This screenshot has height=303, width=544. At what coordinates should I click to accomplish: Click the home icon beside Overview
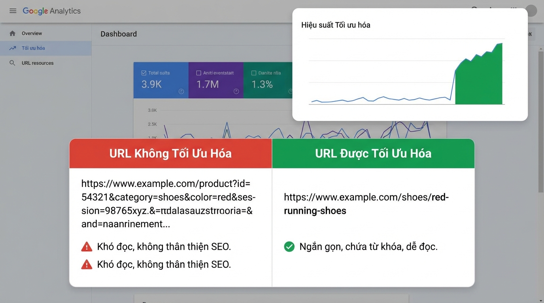(12, 33)
